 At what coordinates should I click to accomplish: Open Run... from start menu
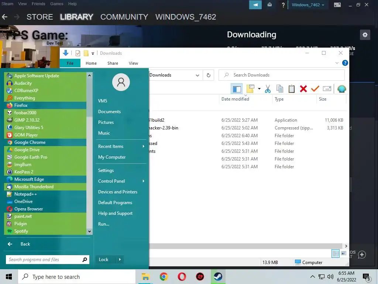[104, 224]
